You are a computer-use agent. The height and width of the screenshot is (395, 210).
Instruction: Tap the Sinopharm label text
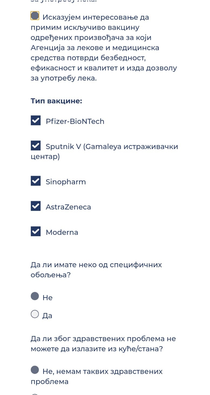point(66,182)
